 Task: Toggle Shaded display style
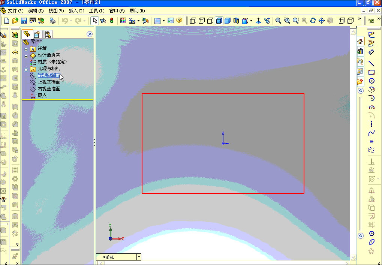coord(228,21)
